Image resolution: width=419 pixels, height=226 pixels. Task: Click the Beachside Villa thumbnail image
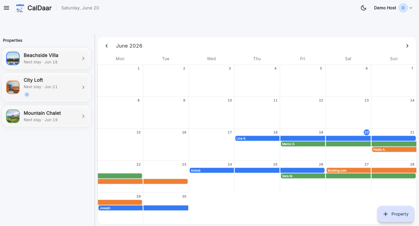pos(13,58)
